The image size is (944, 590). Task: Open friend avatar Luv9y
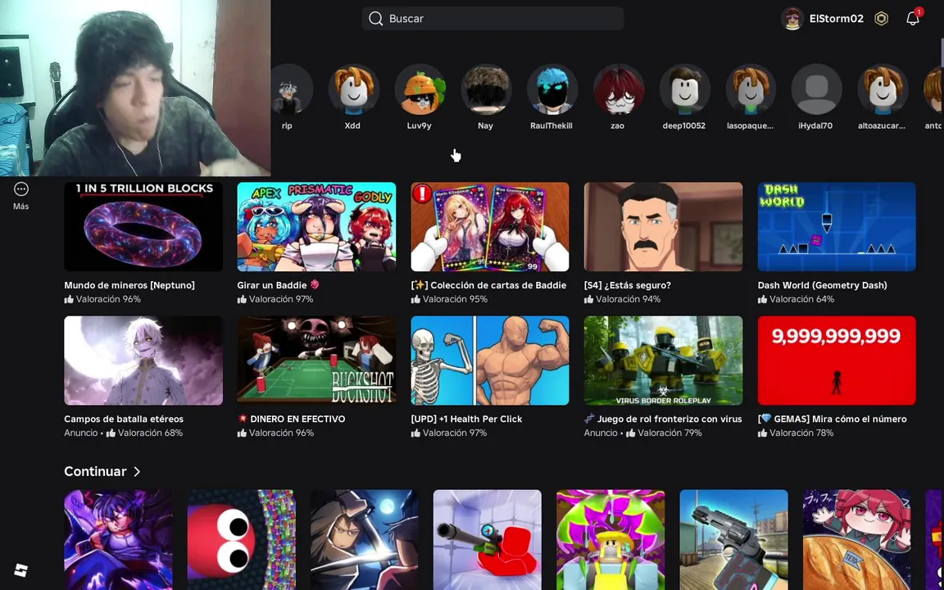coord(419,89)
